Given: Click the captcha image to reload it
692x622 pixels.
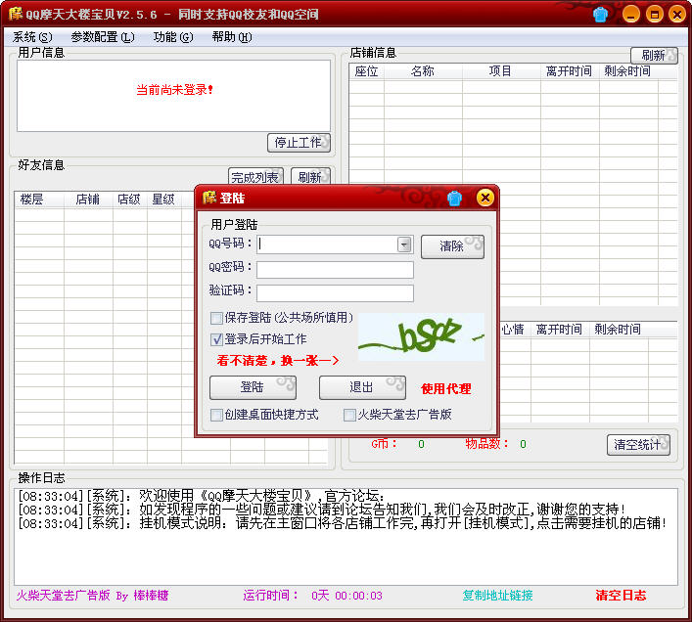Looking at the screenshot, I should pos(421,336).
